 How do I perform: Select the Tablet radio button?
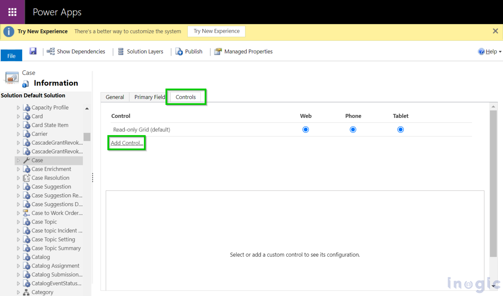(x=401, y=129)
